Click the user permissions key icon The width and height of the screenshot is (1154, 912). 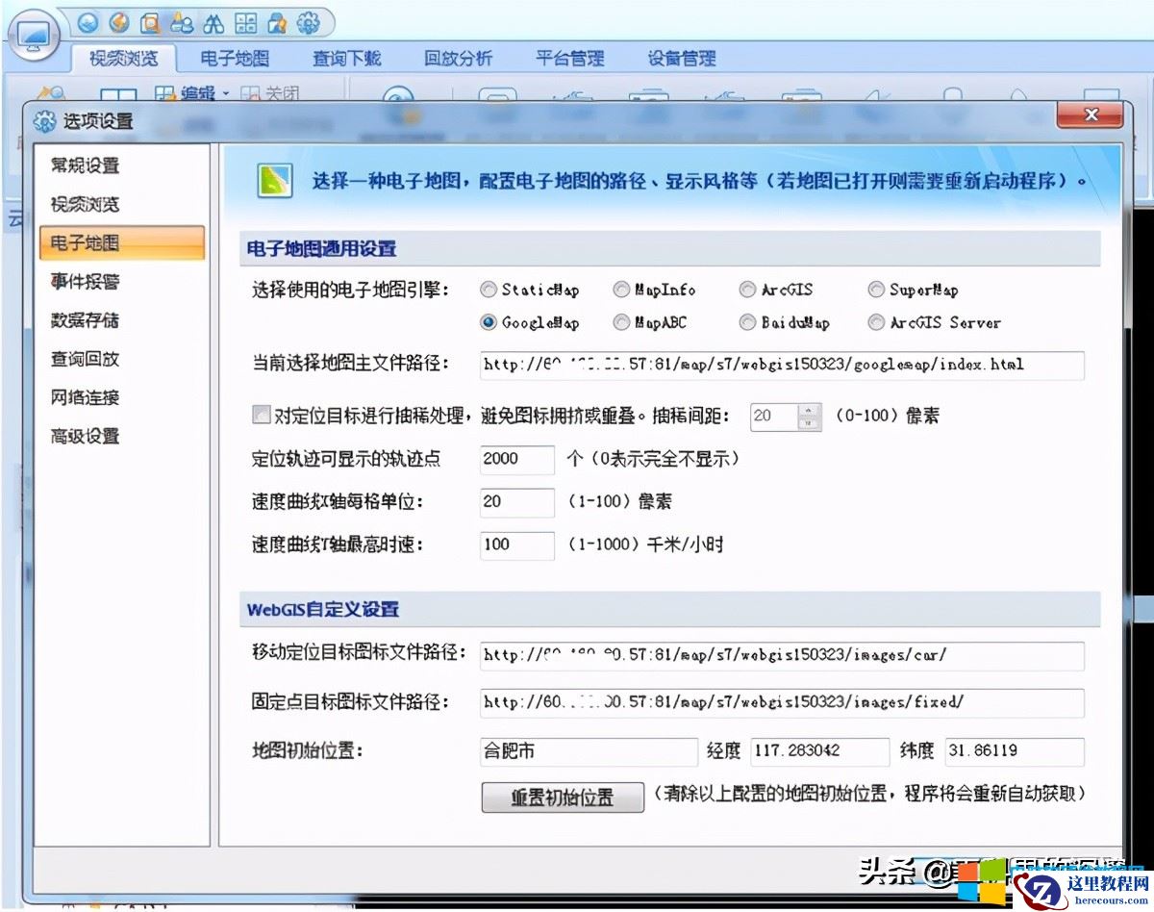(276, 21)
